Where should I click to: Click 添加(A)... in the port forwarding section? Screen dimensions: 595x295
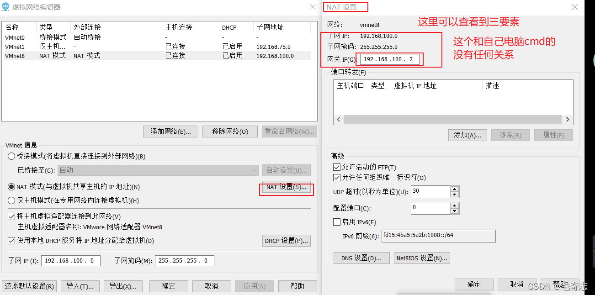click(x=467, y=135)
